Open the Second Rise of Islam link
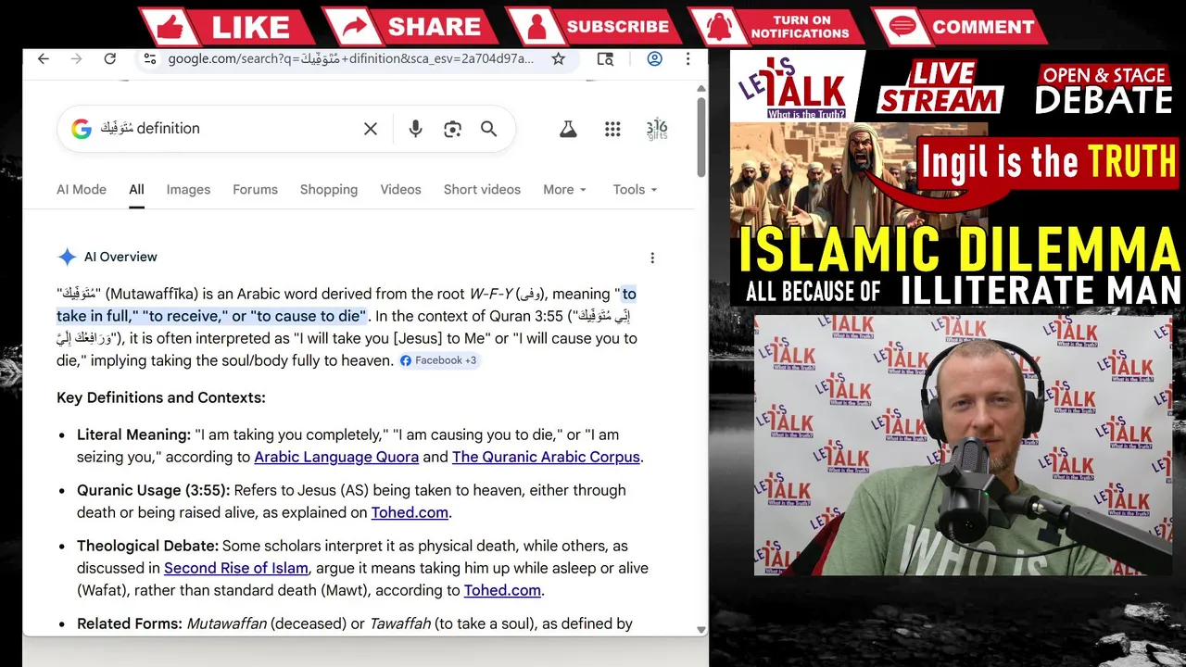 (236, 568)
